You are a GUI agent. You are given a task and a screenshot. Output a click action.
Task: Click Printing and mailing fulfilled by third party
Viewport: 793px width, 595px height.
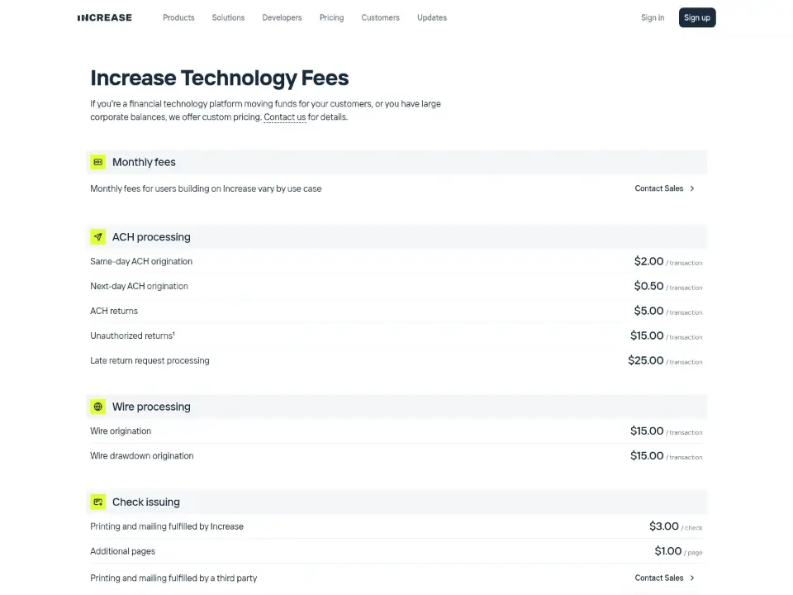pyautogui.click(x=173, y=578)
